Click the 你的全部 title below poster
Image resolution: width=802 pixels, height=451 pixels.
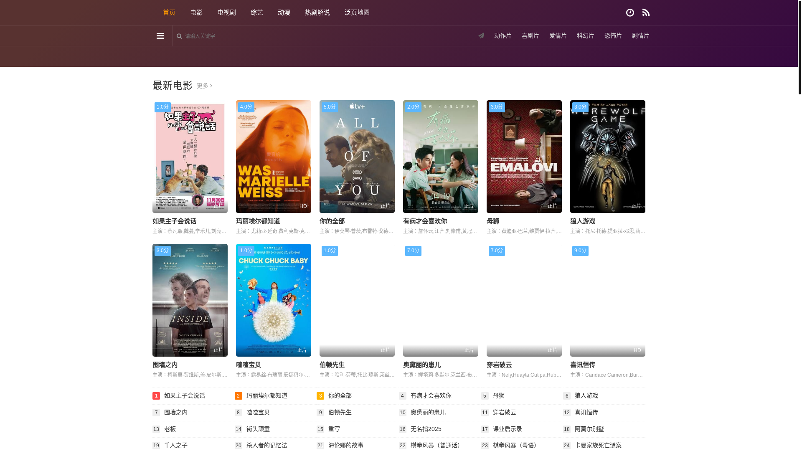coord(332,221)
